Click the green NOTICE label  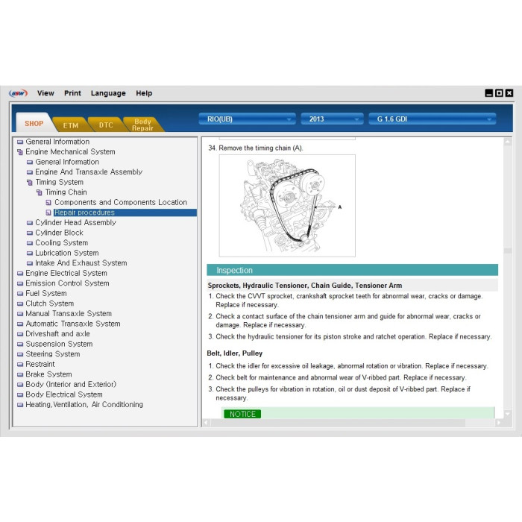(242, 414)
